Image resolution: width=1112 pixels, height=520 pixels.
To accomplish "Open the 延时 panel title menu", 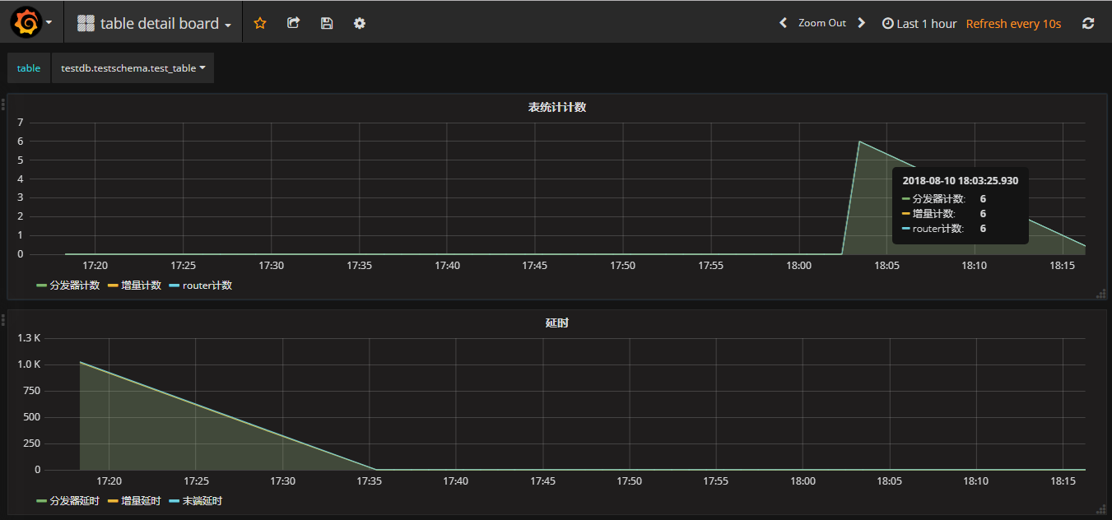I will (x=557, y=323).
